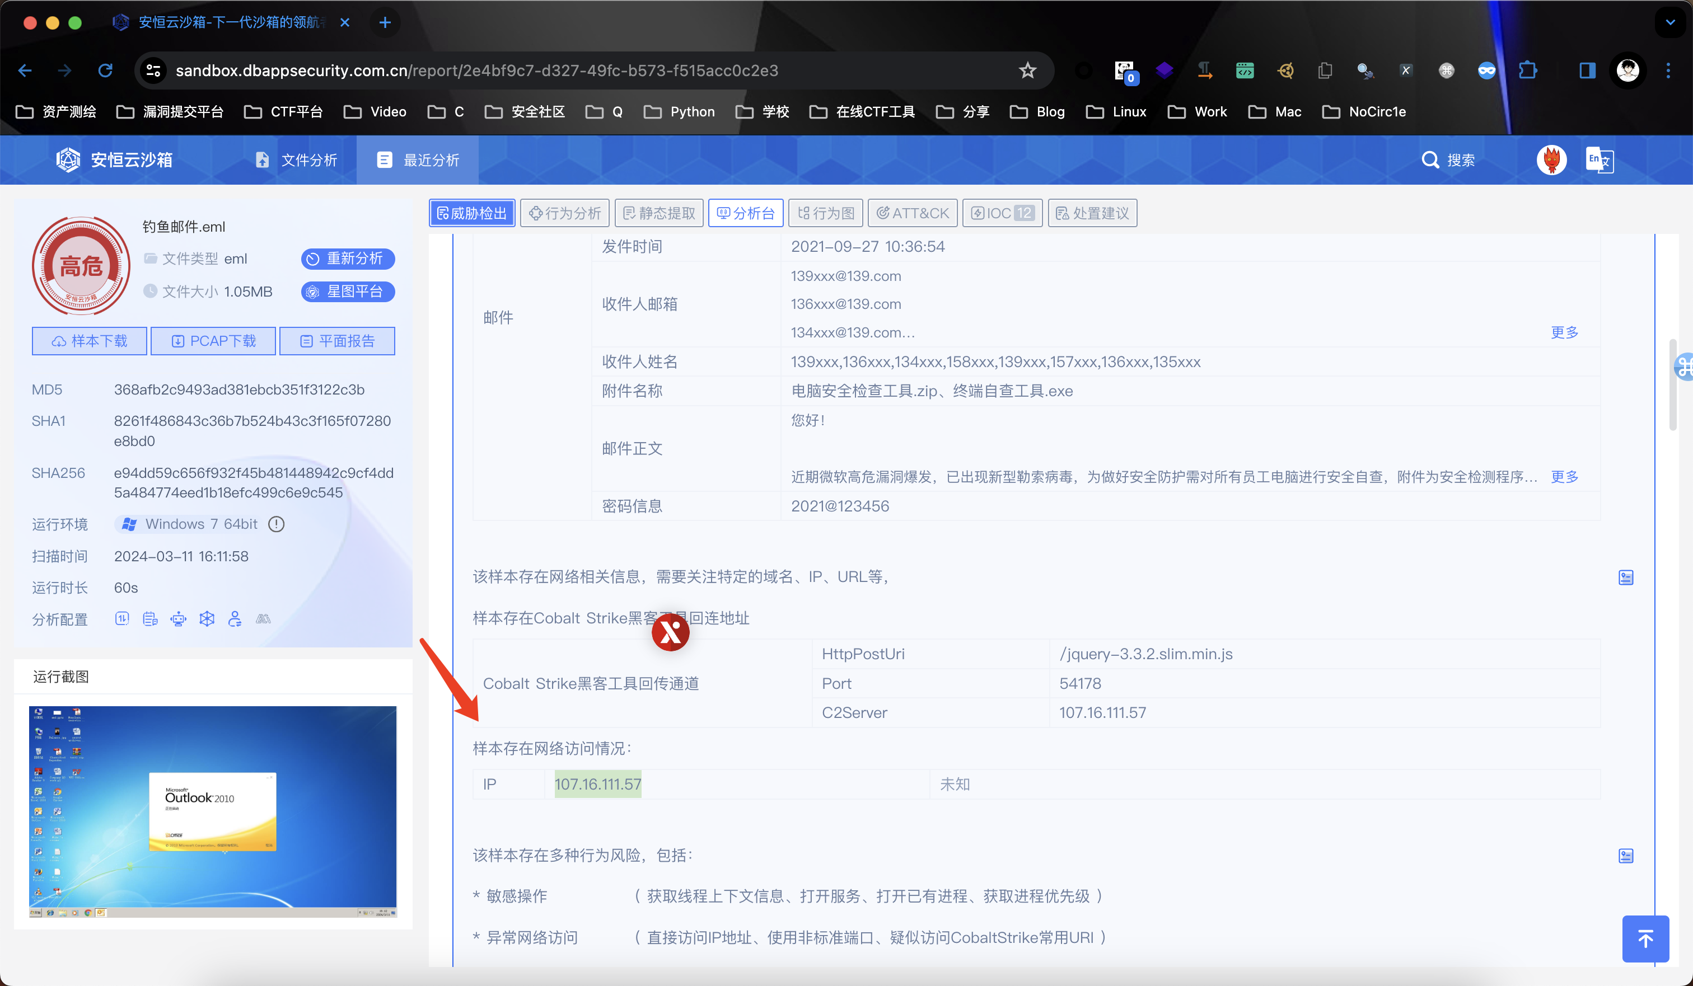This screenshot has height=986, width=1693.
Task: Click the 样本下载 button
Action: point(90,341)
